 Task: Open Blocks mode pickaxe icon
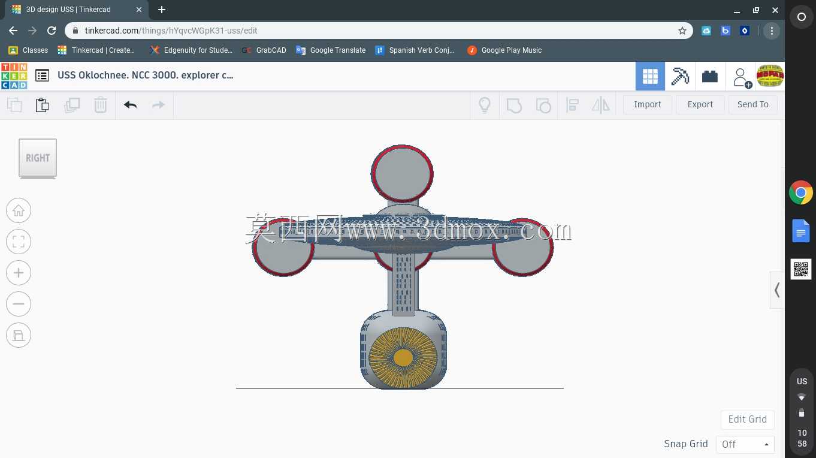pyautogui.click(x=680, y=76)
